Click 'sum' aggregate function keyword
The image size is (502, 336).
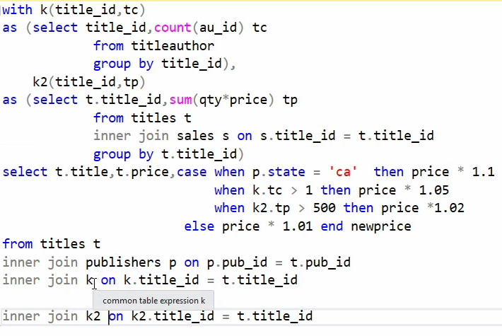tap(180, 100)
